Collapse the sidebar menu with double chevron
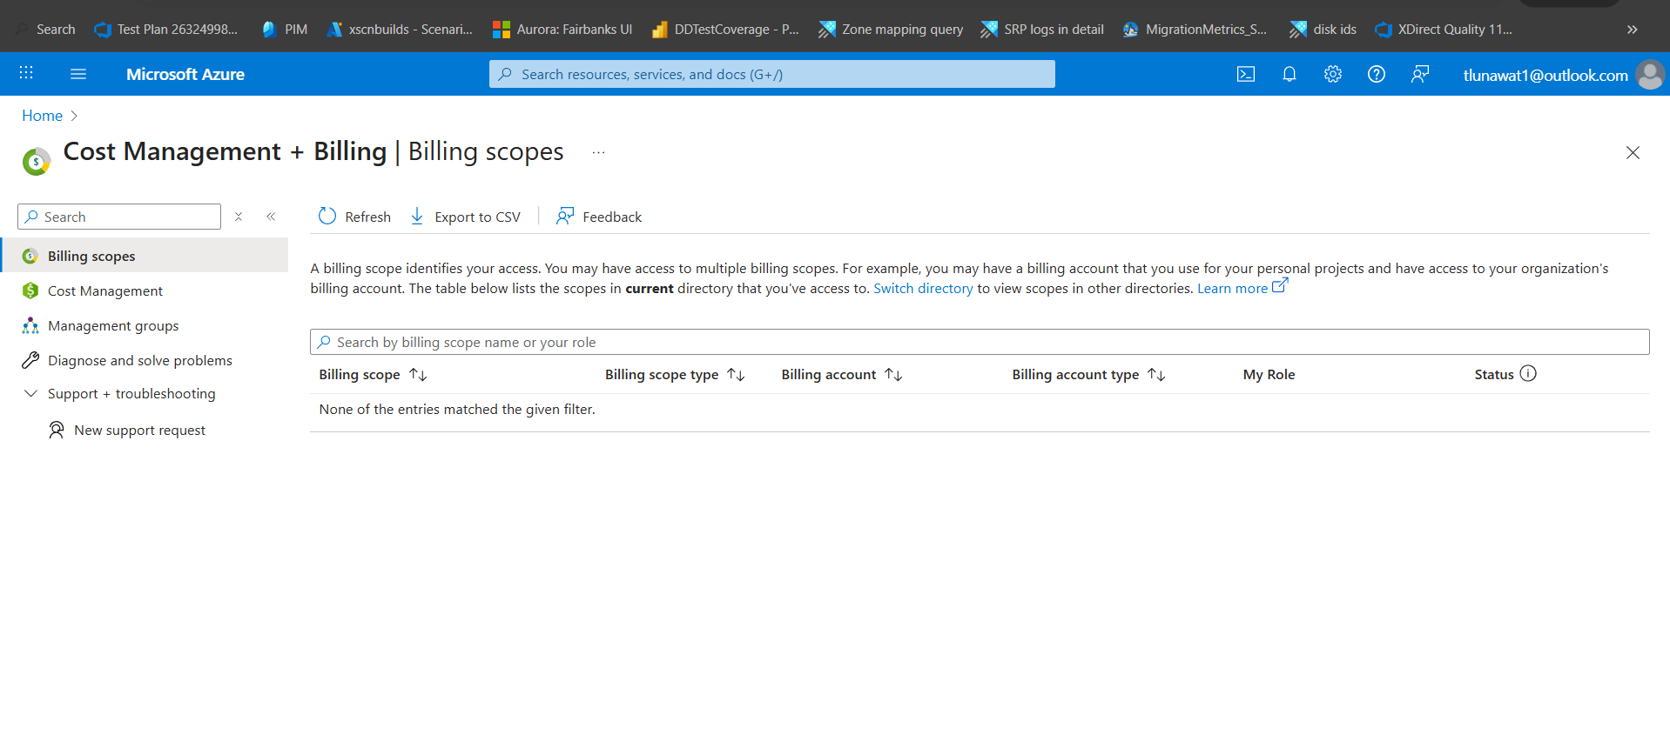The image size is (1670, 748). (x=271, y=217)
